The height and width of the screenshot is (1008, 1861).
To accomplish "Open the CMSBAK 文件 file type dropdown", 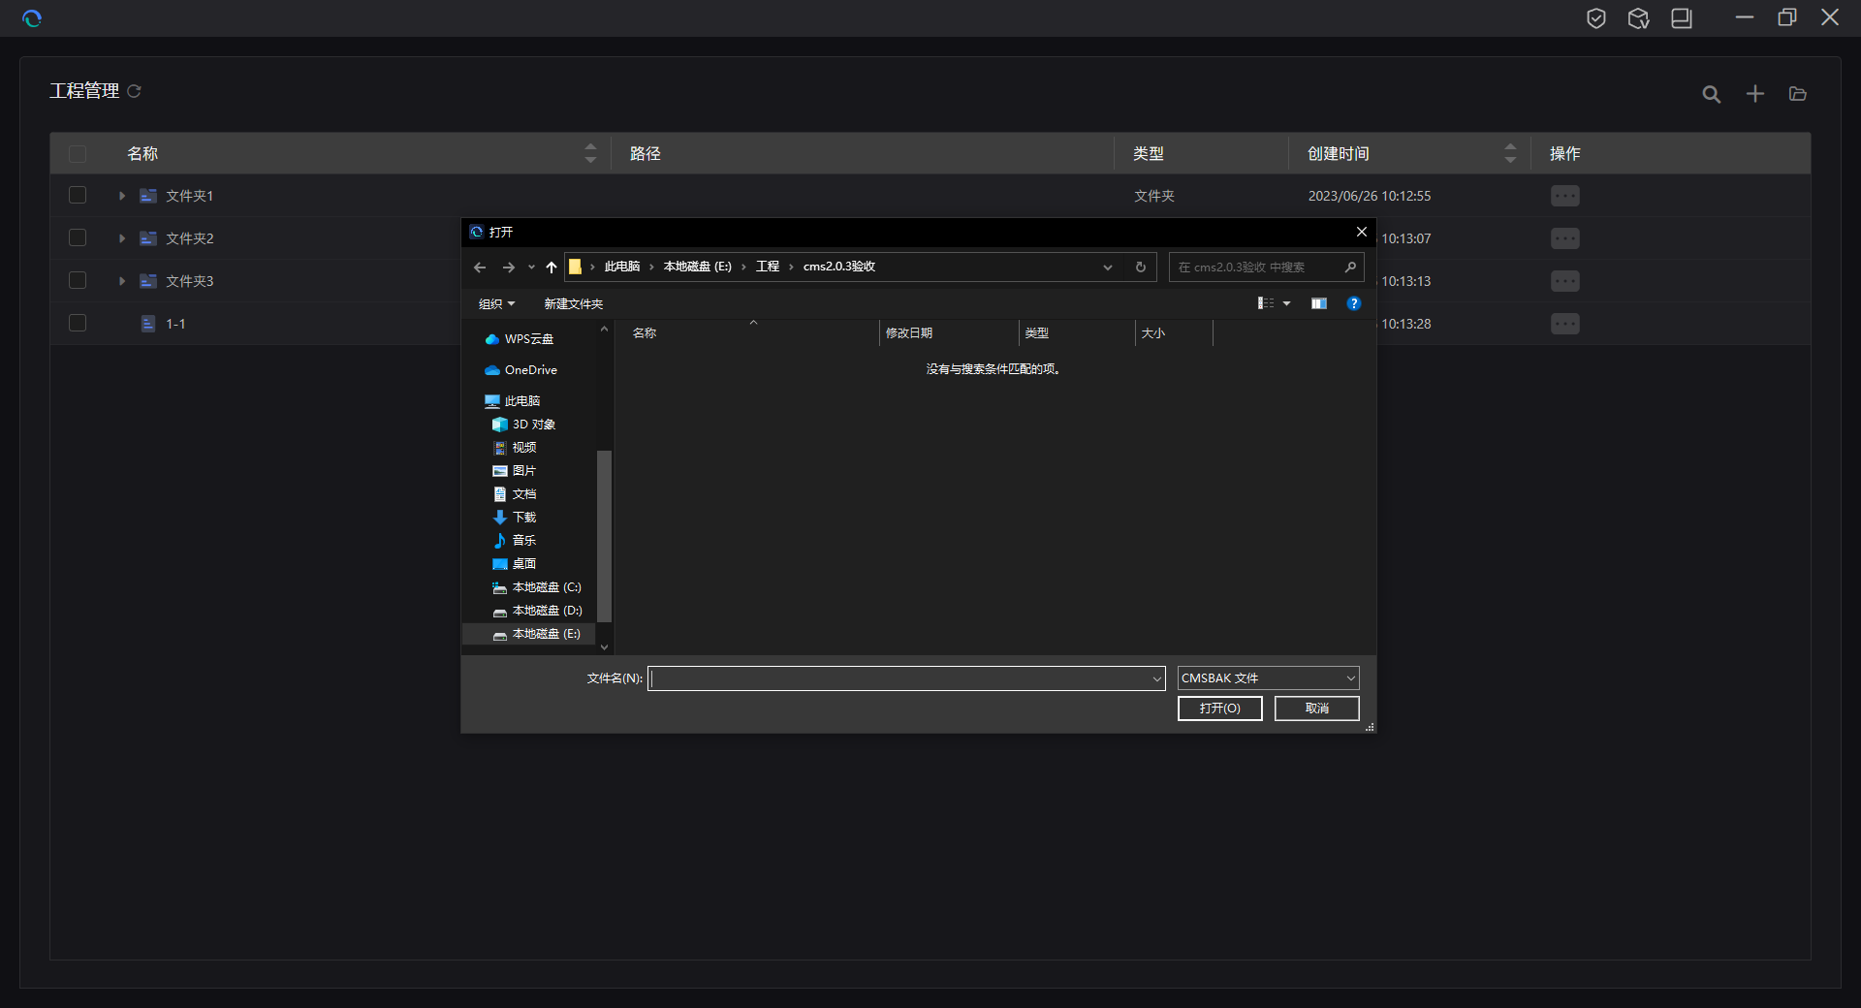I will click(1268, 678).
